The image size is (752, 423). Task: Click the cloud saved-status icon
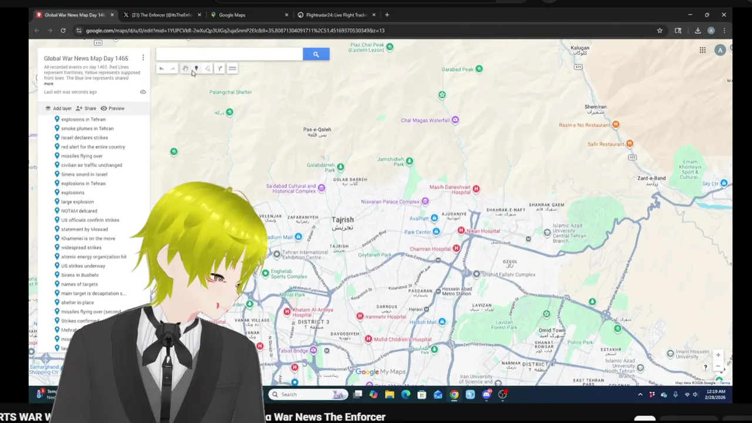click(143, 92)
